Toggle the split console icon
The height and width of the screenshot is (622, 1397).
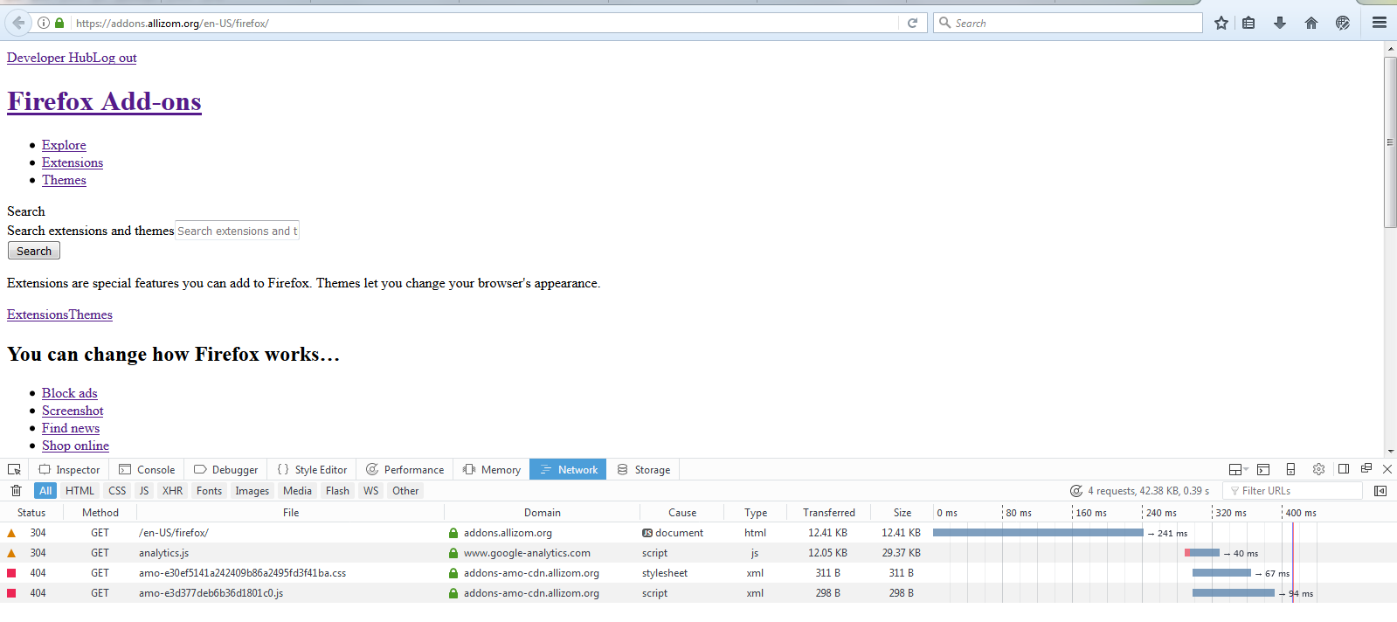point(1263,469)
